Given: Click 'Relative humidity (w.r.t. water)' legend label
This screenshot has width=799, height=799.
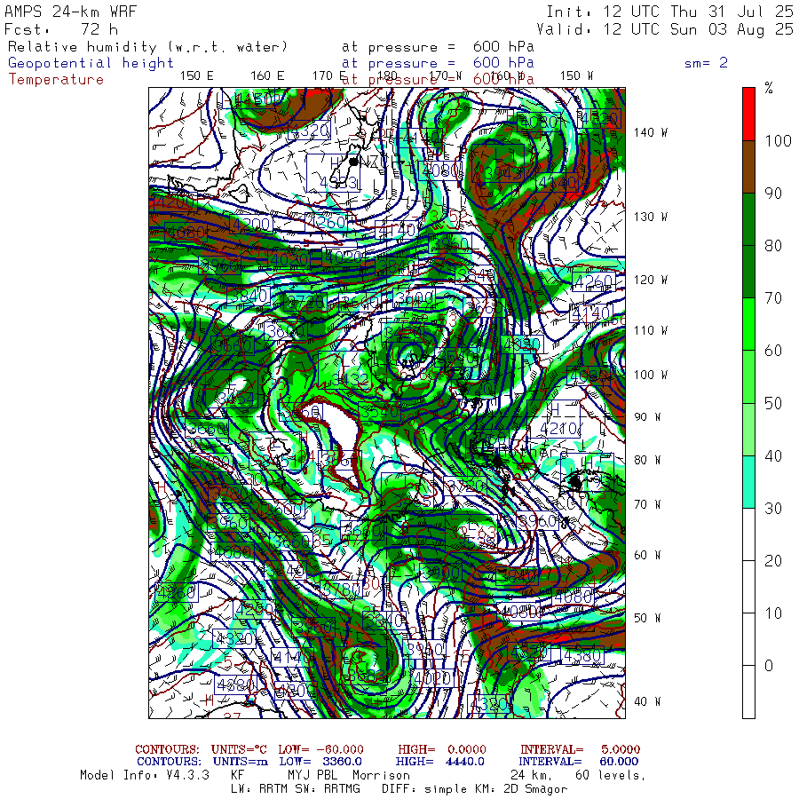Looking at the screenshot, I should point(147,47).
